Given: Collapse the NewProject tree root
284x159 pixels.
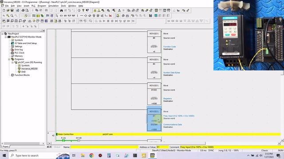Looking at the screenshot, I should click(x=2, y=34).
